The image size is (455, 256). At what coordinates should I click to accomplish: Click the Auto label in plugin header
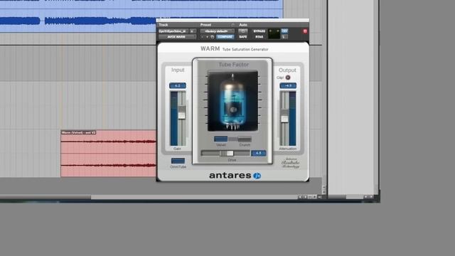pos(243,25)
